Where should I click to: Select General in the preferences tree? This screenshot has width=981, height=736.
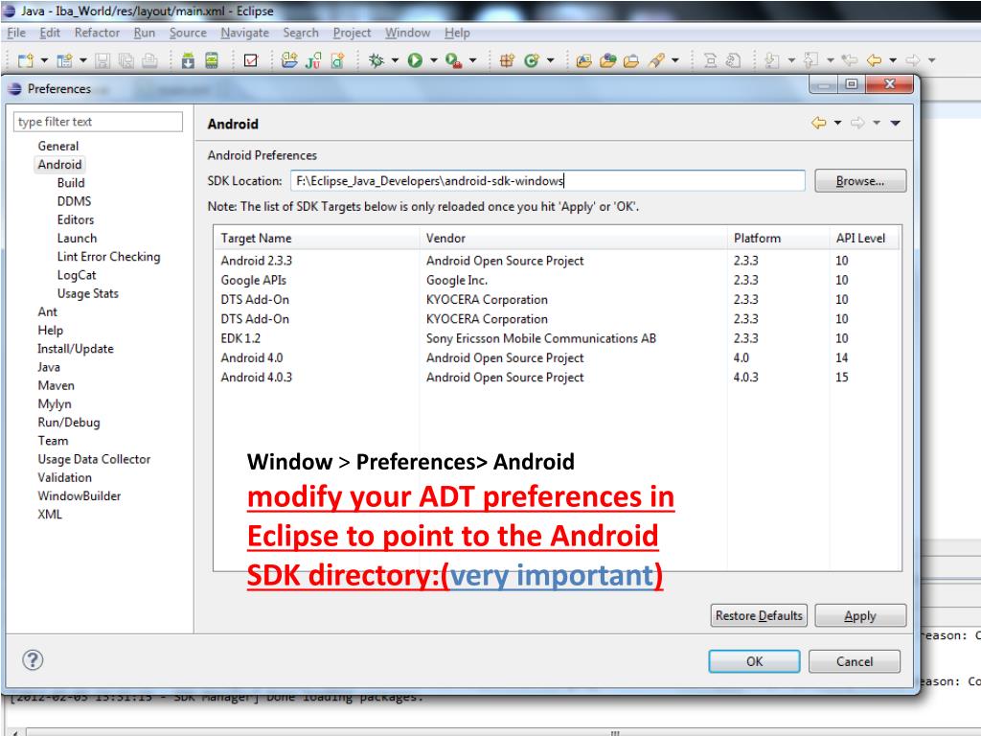point(58,146)
